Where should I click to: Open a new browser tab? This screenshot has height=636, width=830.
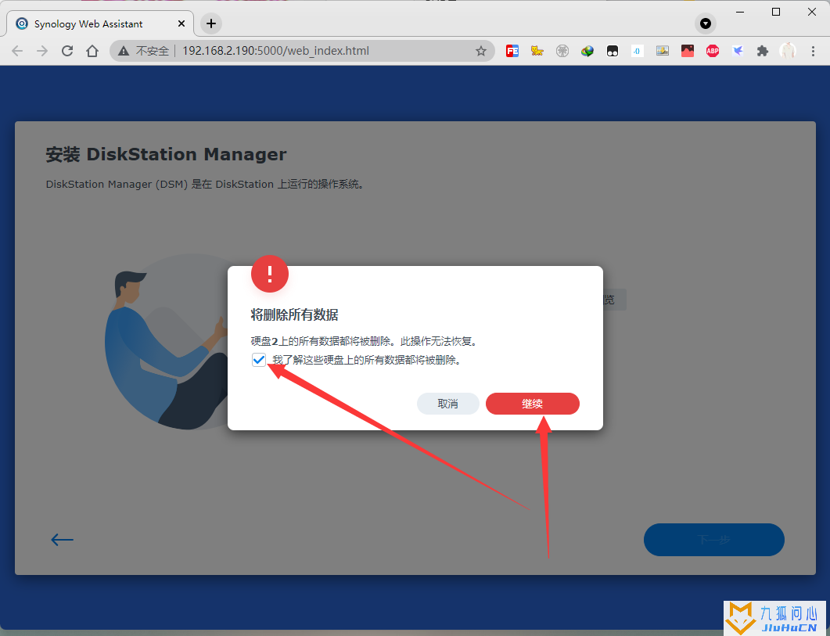click(x=210, y=23)
